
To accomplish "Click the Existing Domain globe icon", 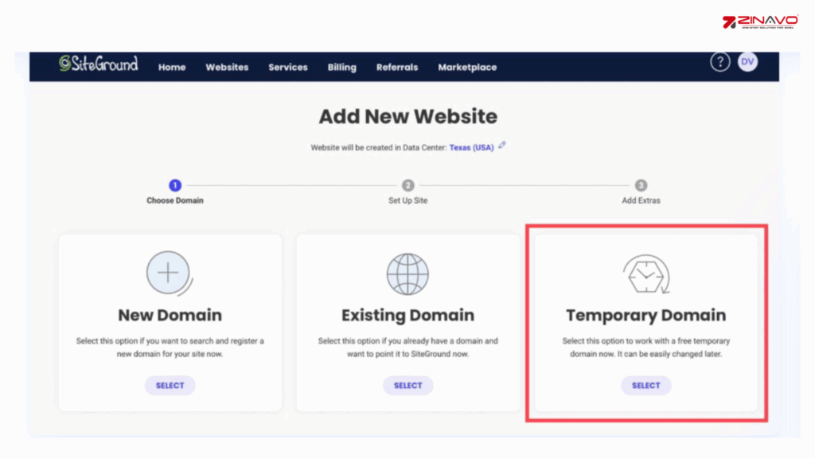I will (407, 274).
